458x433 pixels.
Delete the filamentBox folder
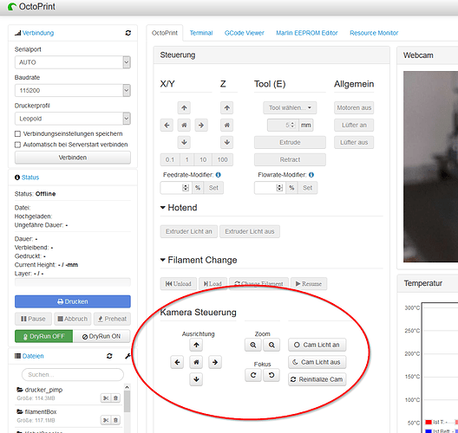pos(115,420)
